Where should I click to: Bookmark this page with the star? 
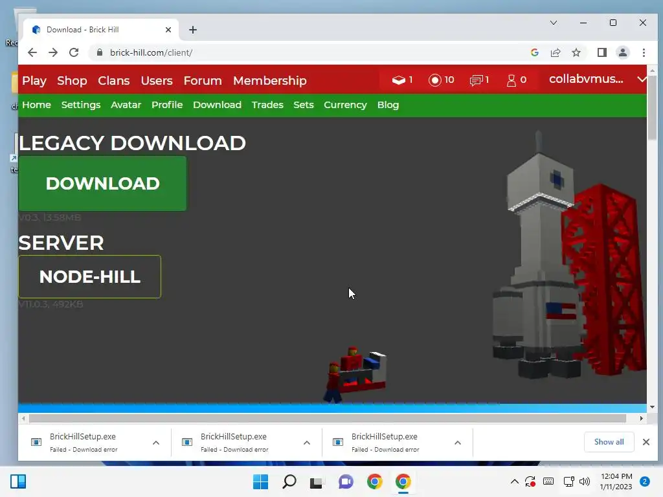pos(576,52)
